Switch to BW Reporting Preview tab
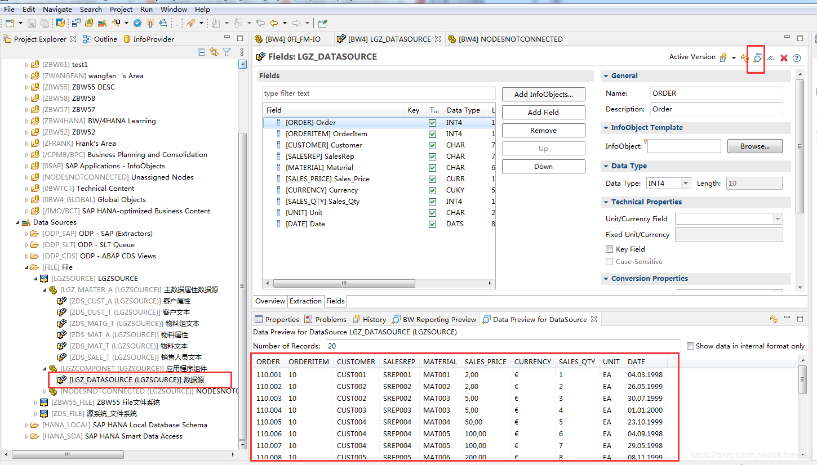817x465 pixels. tap(434, 319)
